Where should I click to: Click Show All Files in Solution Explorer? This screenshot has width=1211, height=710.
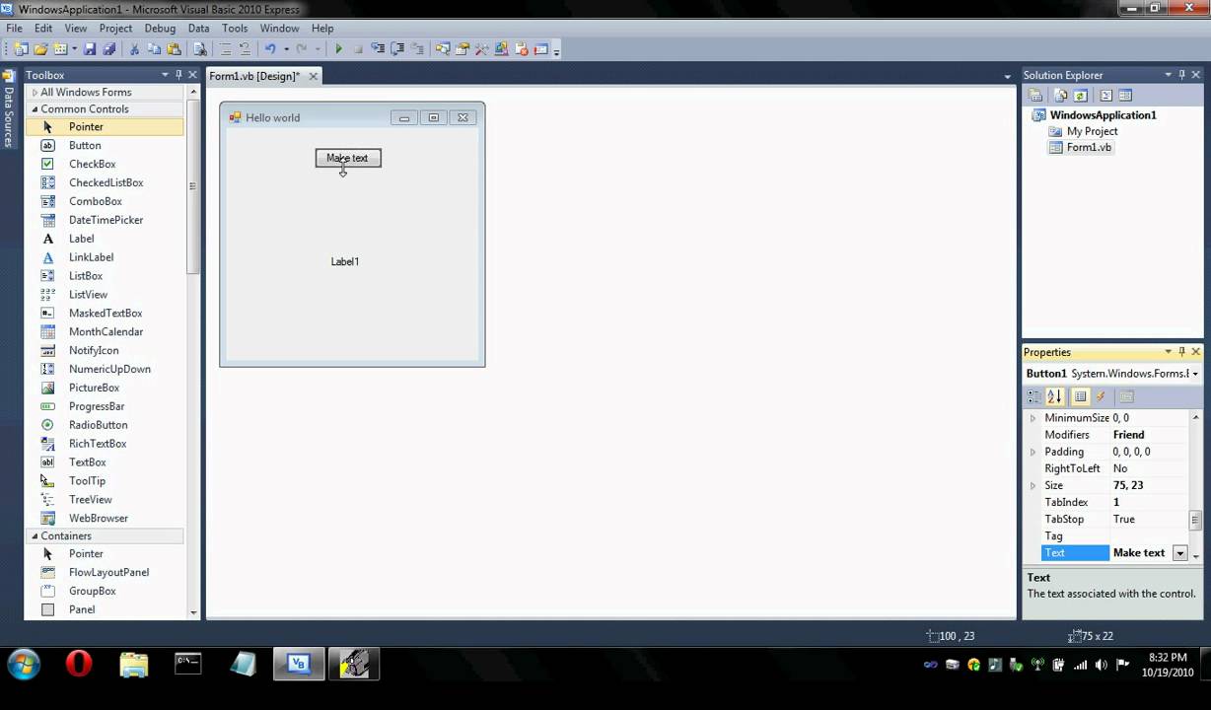[x=1061, y=96]
